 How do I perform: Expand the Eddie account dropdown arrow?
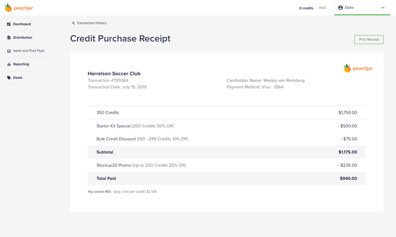tap(382, 8)
